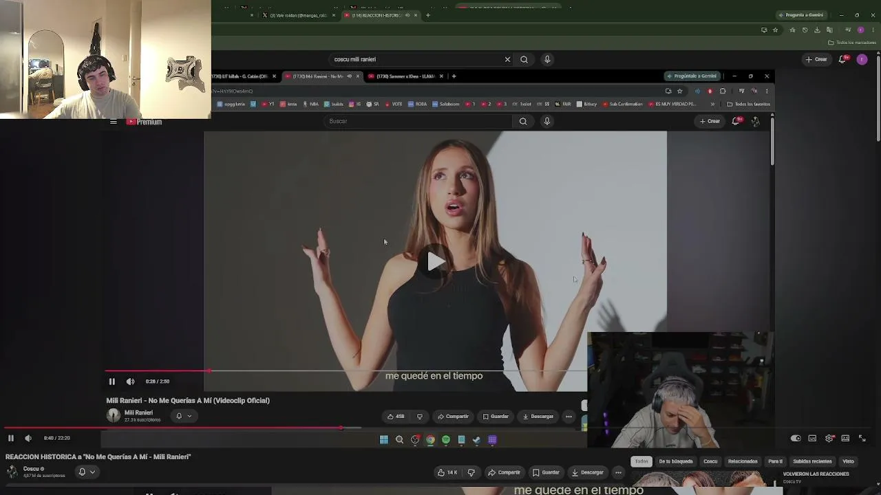The height and width of the screenshot is (495, 881).
Task: Open the outer player settings gear
Action: pos(829,438)
